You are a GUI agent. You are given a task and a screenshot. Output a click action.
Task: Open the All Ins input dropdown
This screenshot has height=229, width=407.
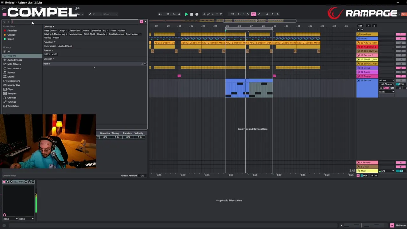pyautogui.click(x=387, y=80)
